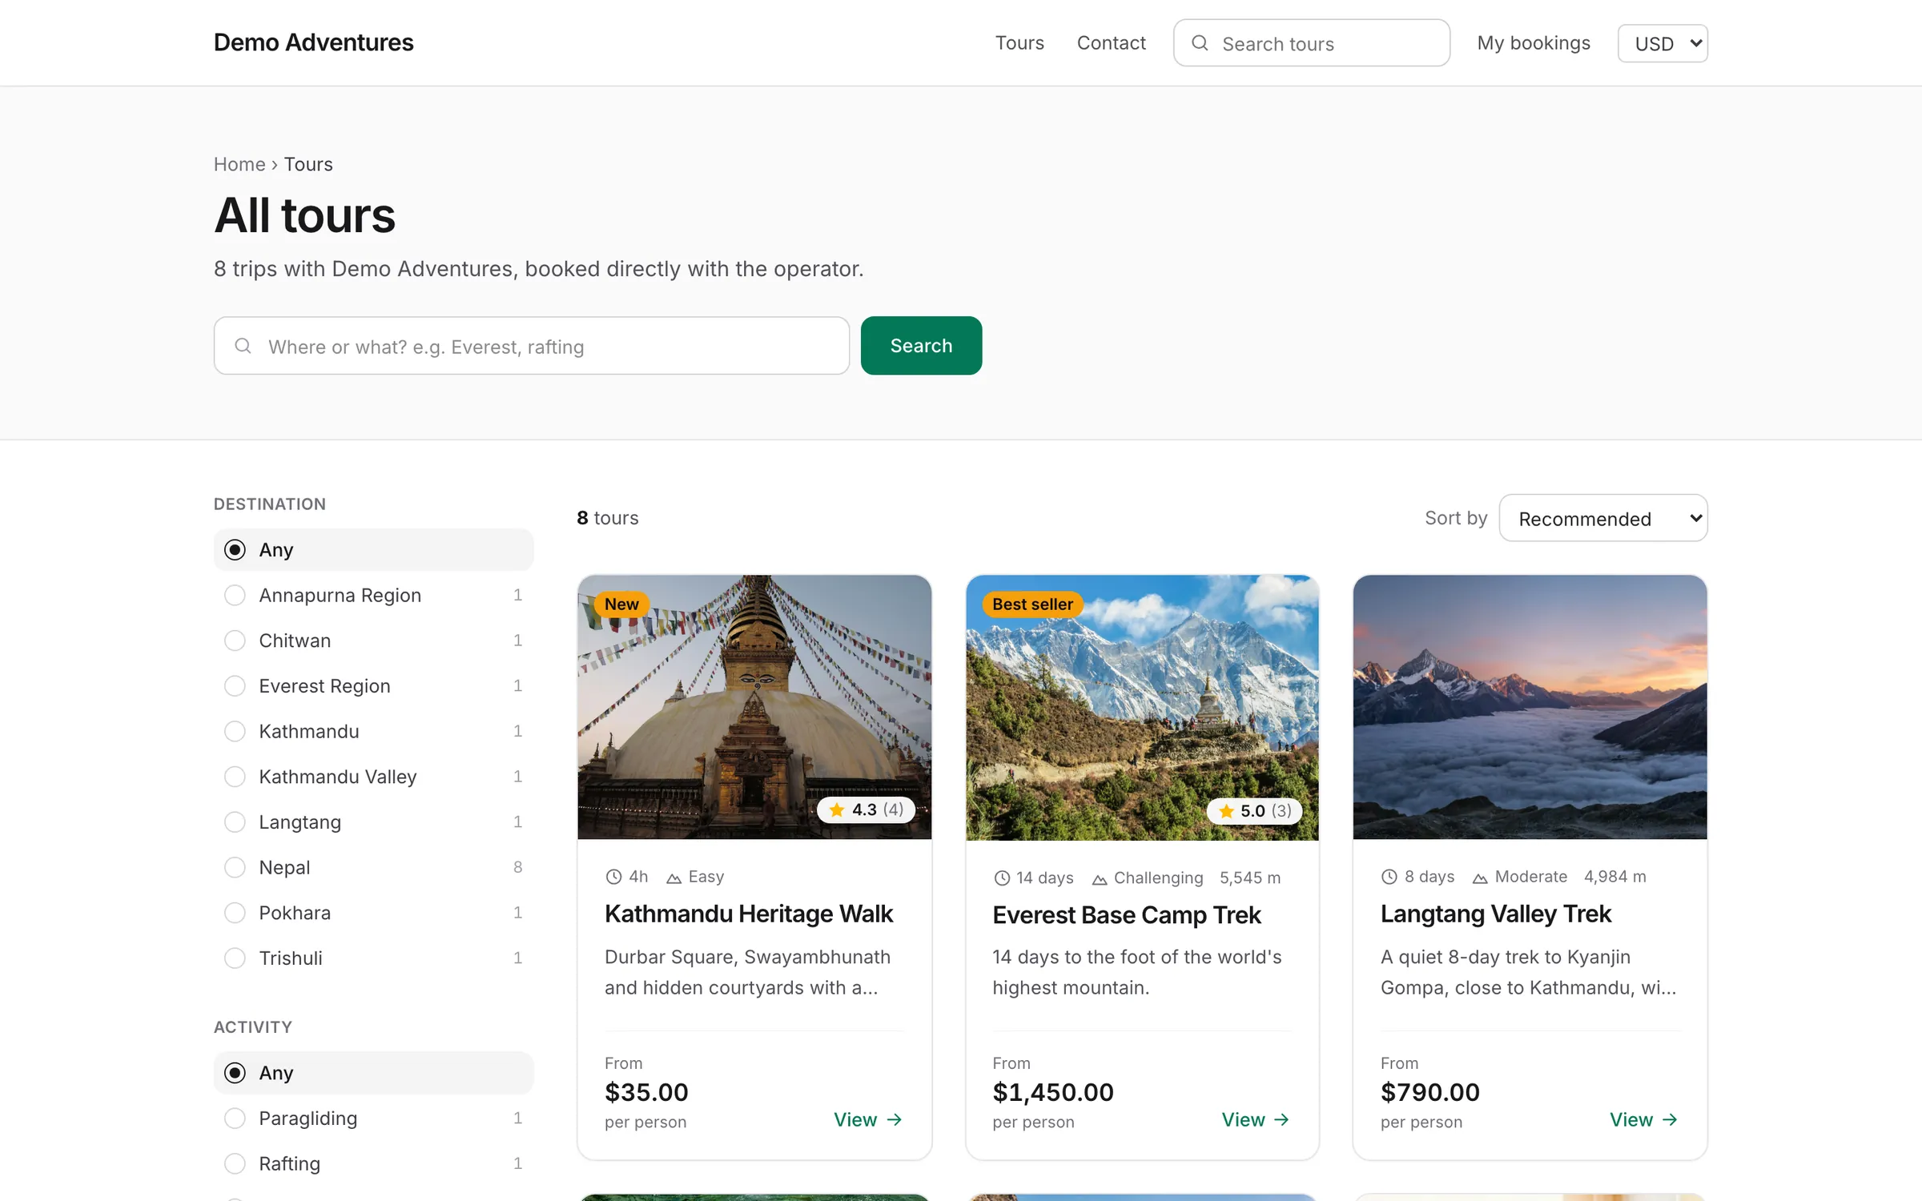The width and height of the screenshot is (1922, 1201).
Task: View the Kathmandu Heritage Walk tour
Action: point(868,1120)
